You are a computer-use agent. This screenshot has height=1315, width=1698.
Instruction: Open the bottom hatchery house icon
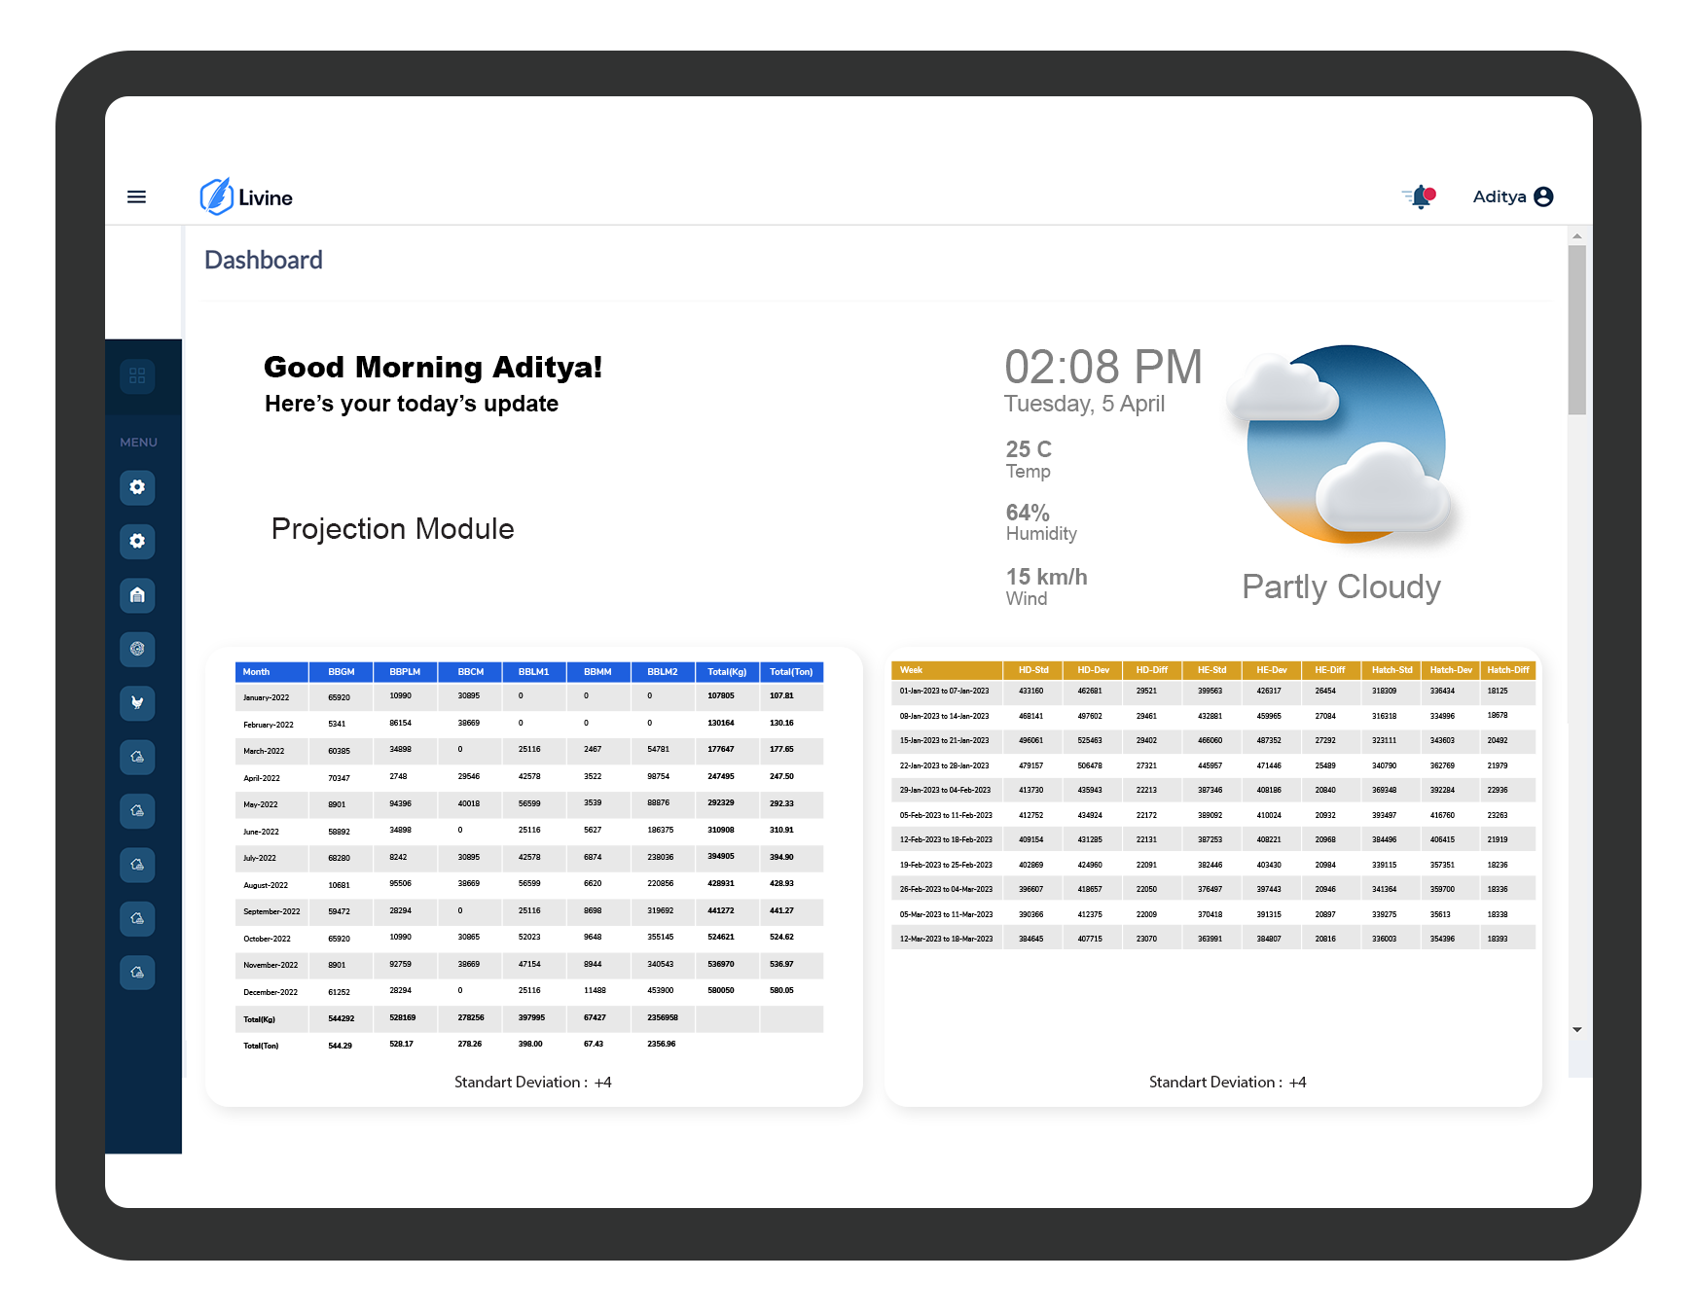[137, 972]
